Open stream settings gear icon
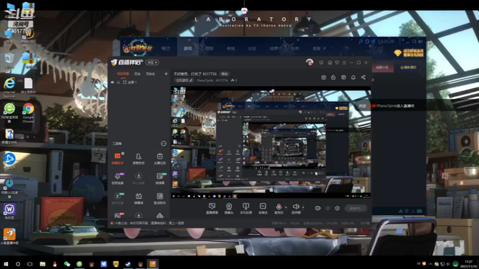Viewport: 479px width, 269px height. pyautogui.click(x=337, y=208)
